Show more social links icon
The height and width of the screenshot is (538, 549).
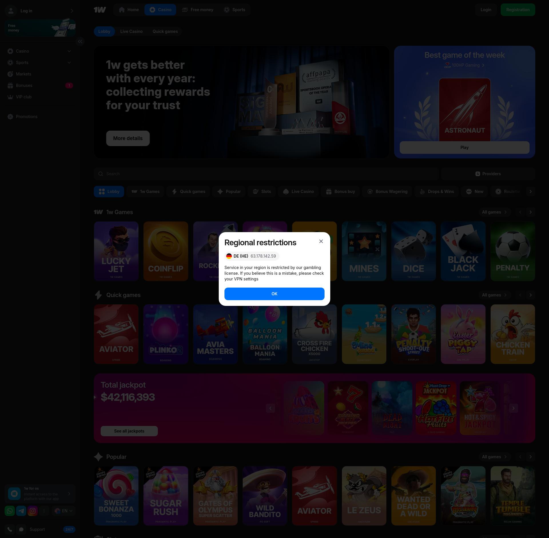pos(44,511)
